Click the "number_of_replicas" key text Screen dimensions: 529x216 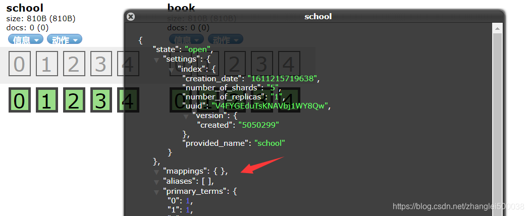(223, 97)
